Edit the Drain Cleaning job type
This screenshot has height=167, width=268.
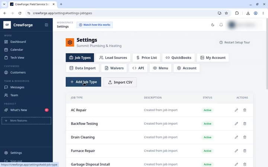coord(236,137)
